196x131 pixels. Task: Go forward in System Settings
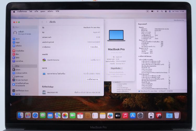(47, 22)
